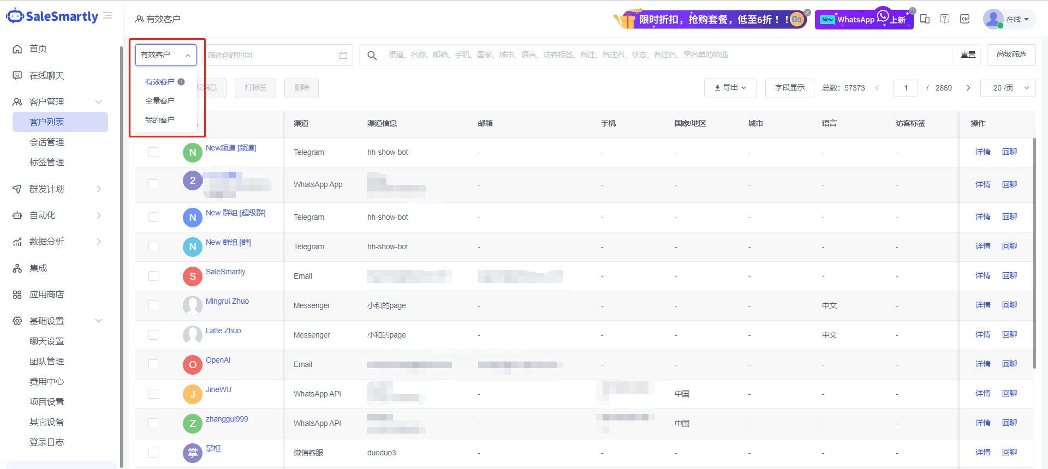Click the CN language switch icon
The width and height of the screenshot is (1048, 469).
[965, 19]
